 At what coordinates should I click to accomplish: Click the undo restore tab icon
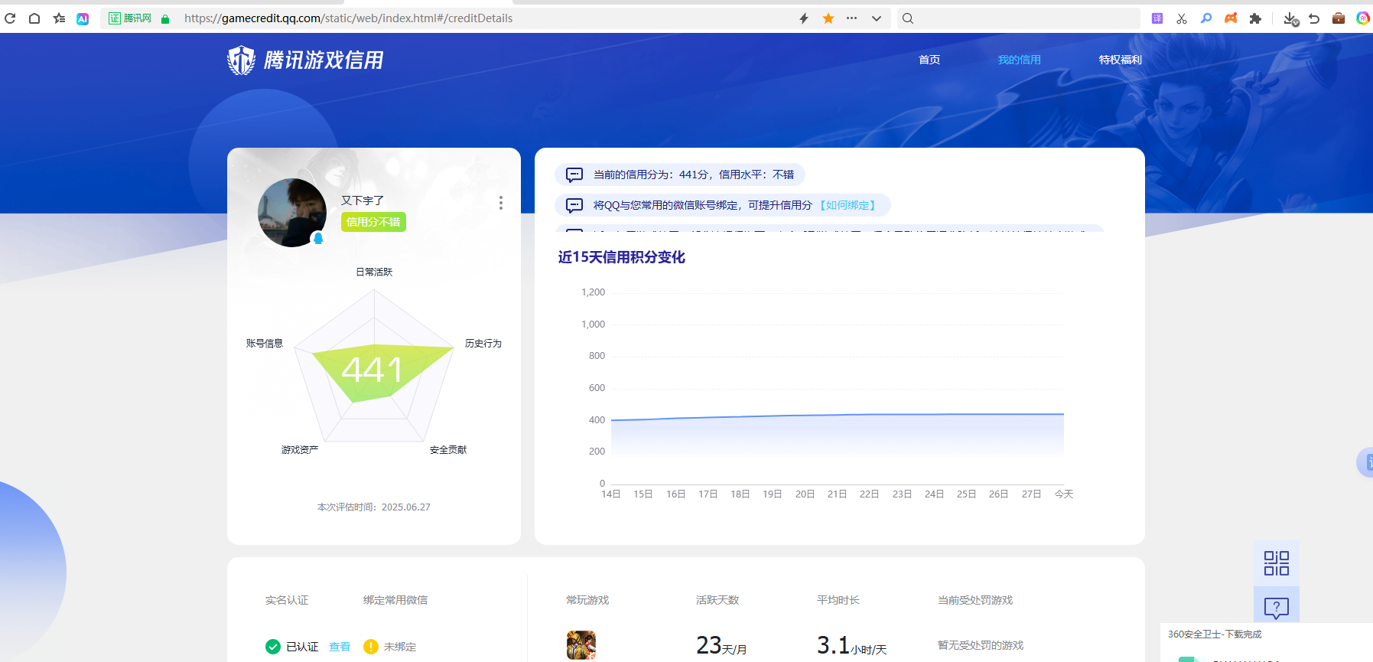click(x=1314, y=18)
